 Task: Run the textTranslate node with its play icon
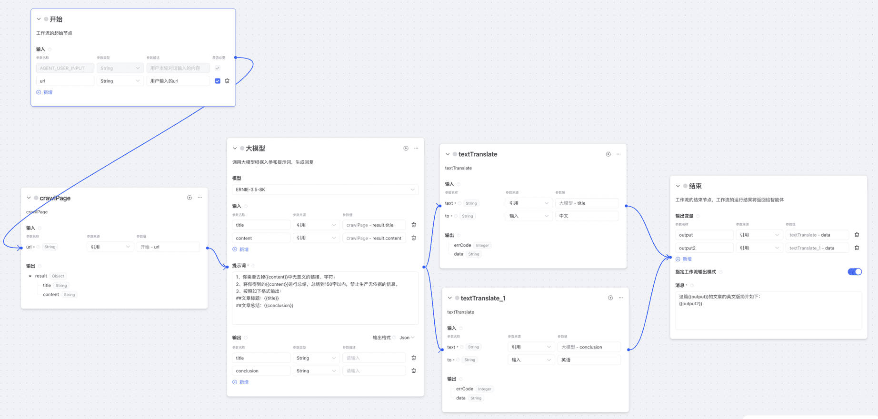[608, 154]
